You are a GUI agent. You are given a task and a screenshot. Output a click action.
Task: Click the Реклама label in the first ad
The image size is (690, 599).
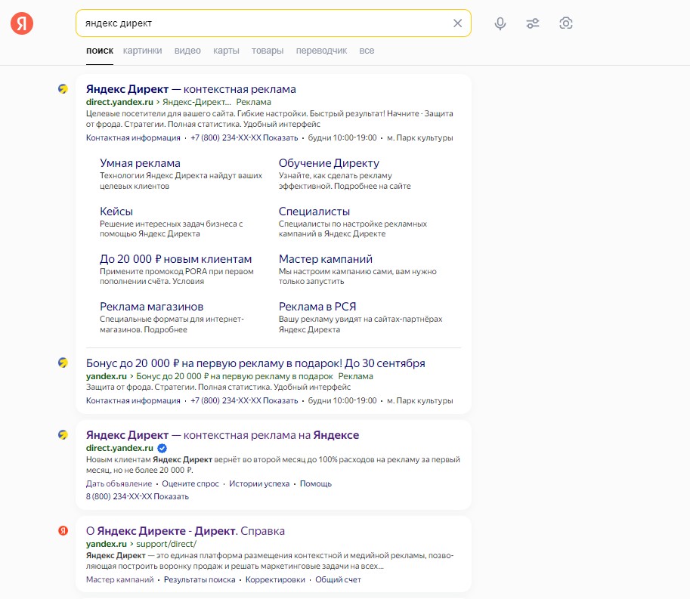253,102
